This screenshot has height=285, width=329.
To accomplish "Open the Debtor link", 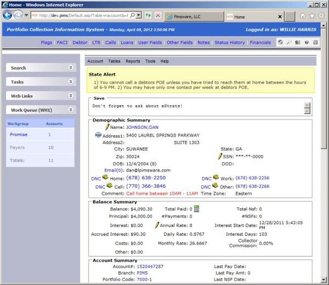I will 80,42.
